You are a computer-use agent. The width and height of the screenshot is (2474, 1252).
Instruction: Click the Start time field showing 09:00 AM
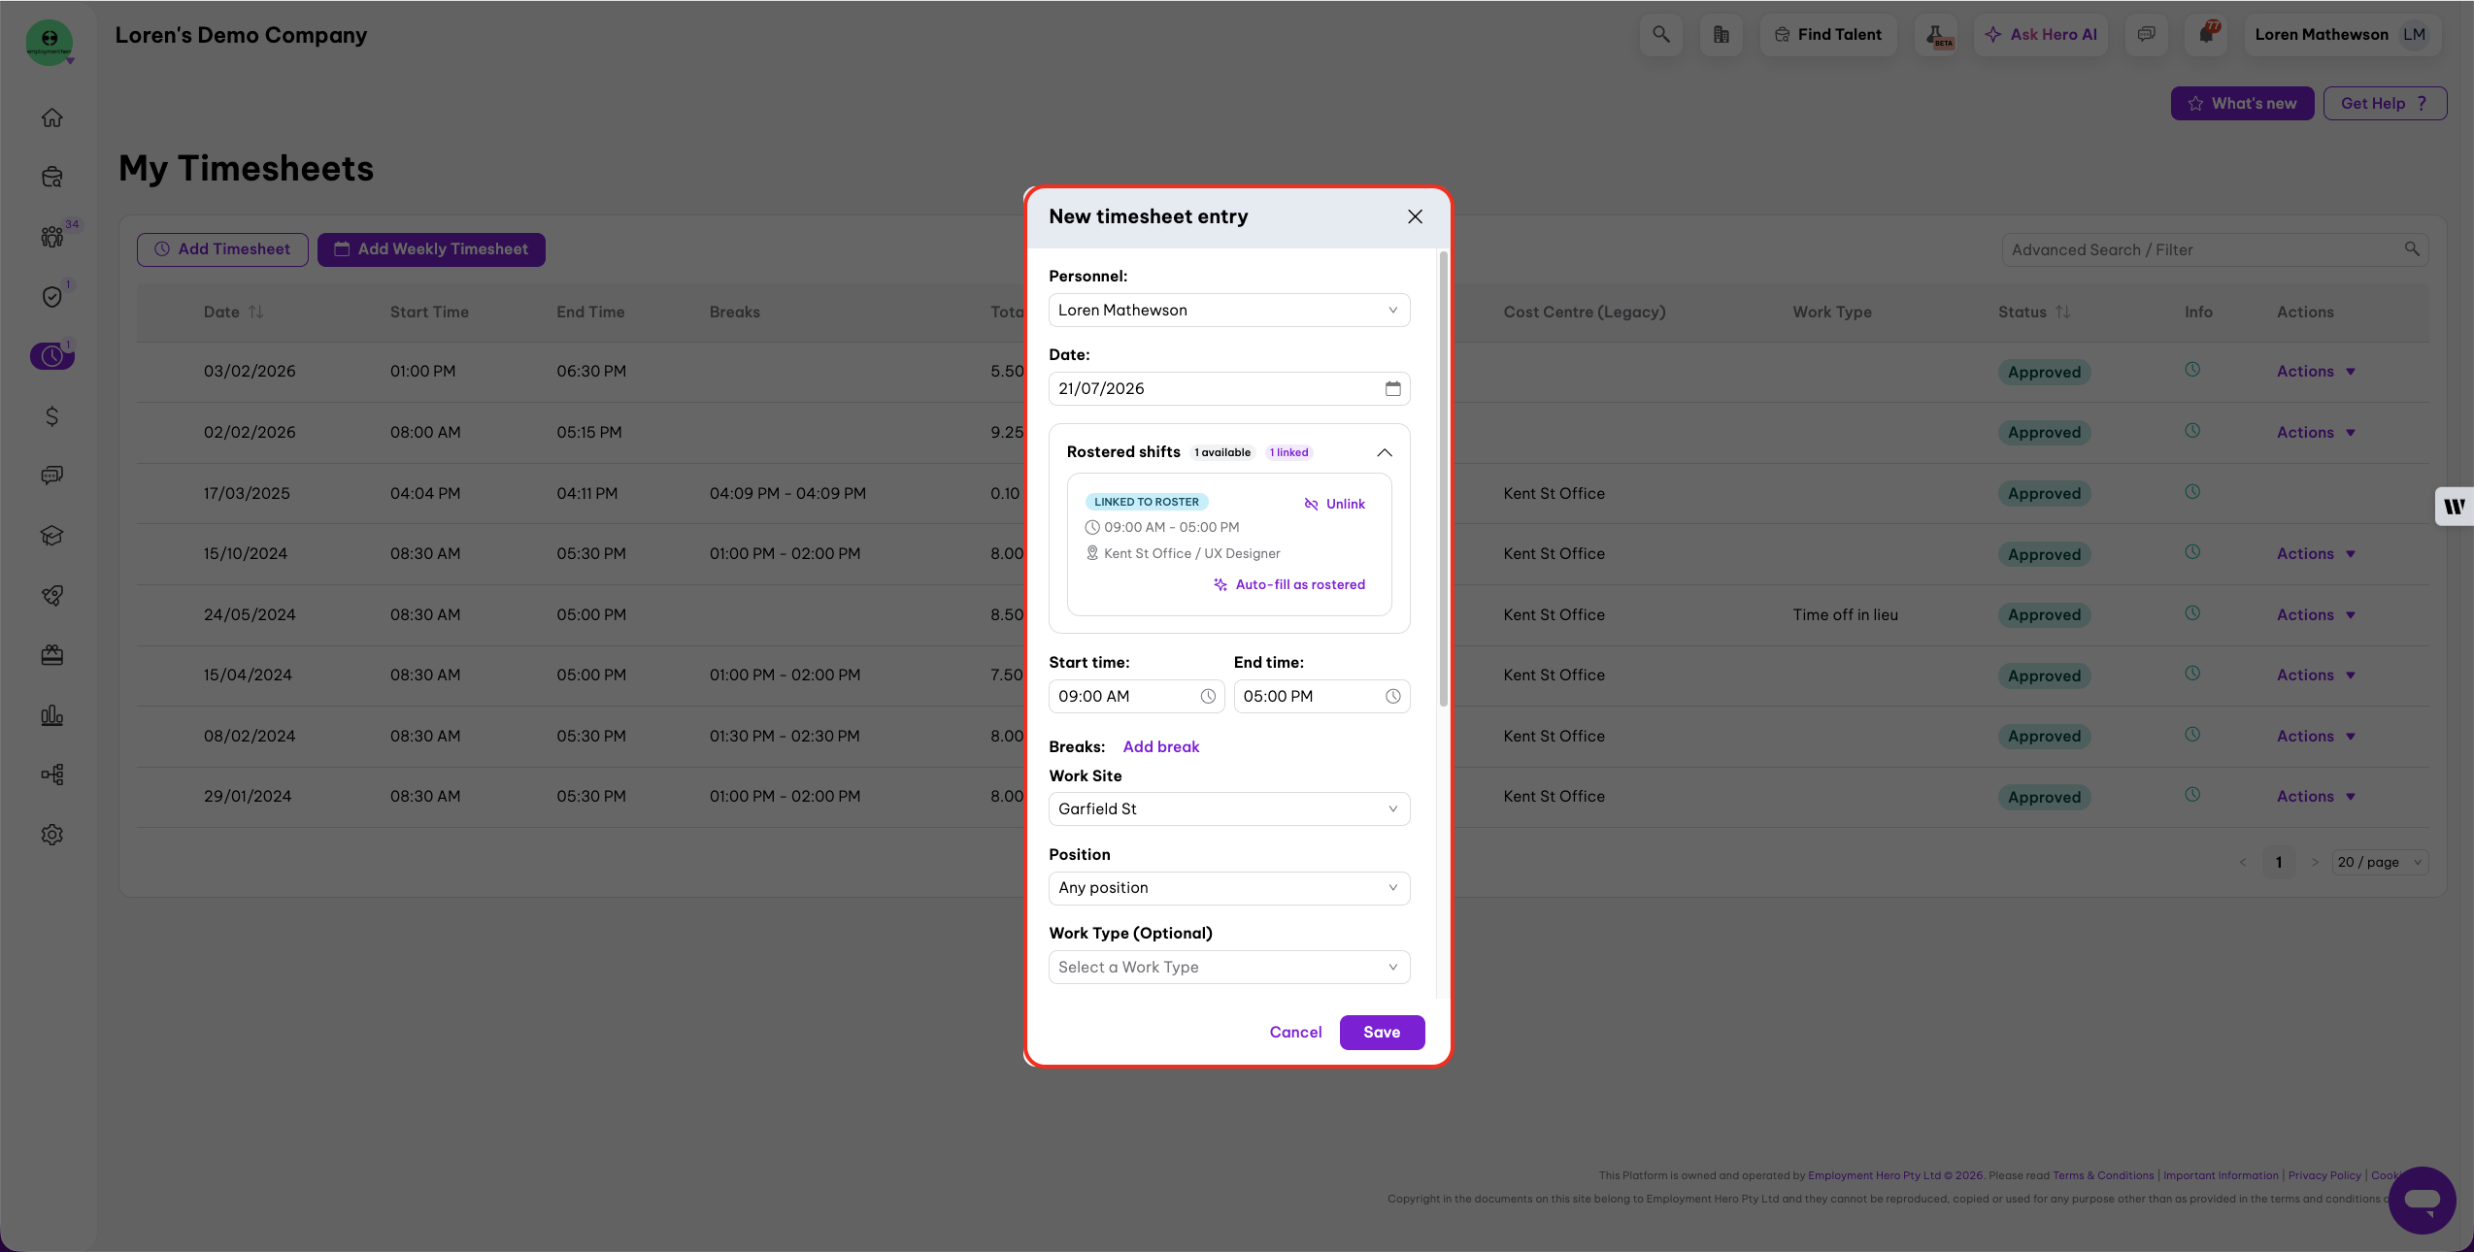(x=1137, y=697)
